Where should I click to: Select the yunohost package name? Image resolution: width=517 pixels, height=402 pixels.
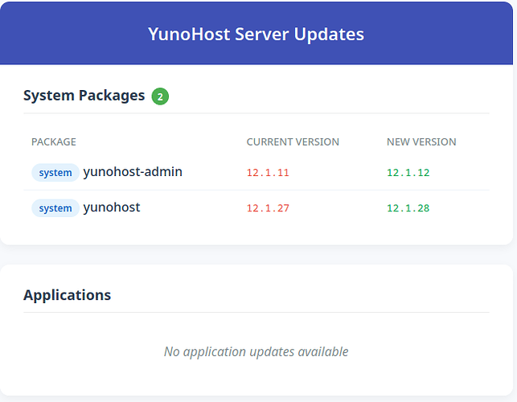(x=112, y=207)
